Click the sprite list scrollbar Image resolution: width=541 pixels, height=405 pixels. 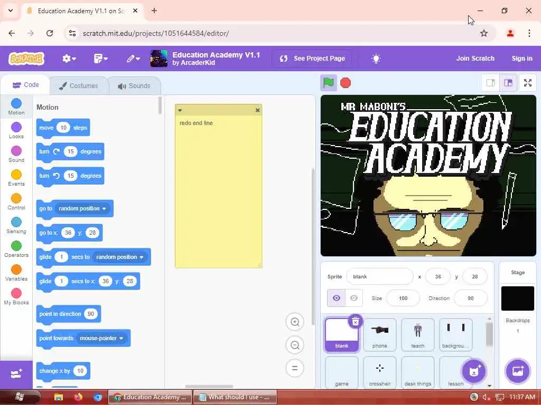tap(489, 334)
